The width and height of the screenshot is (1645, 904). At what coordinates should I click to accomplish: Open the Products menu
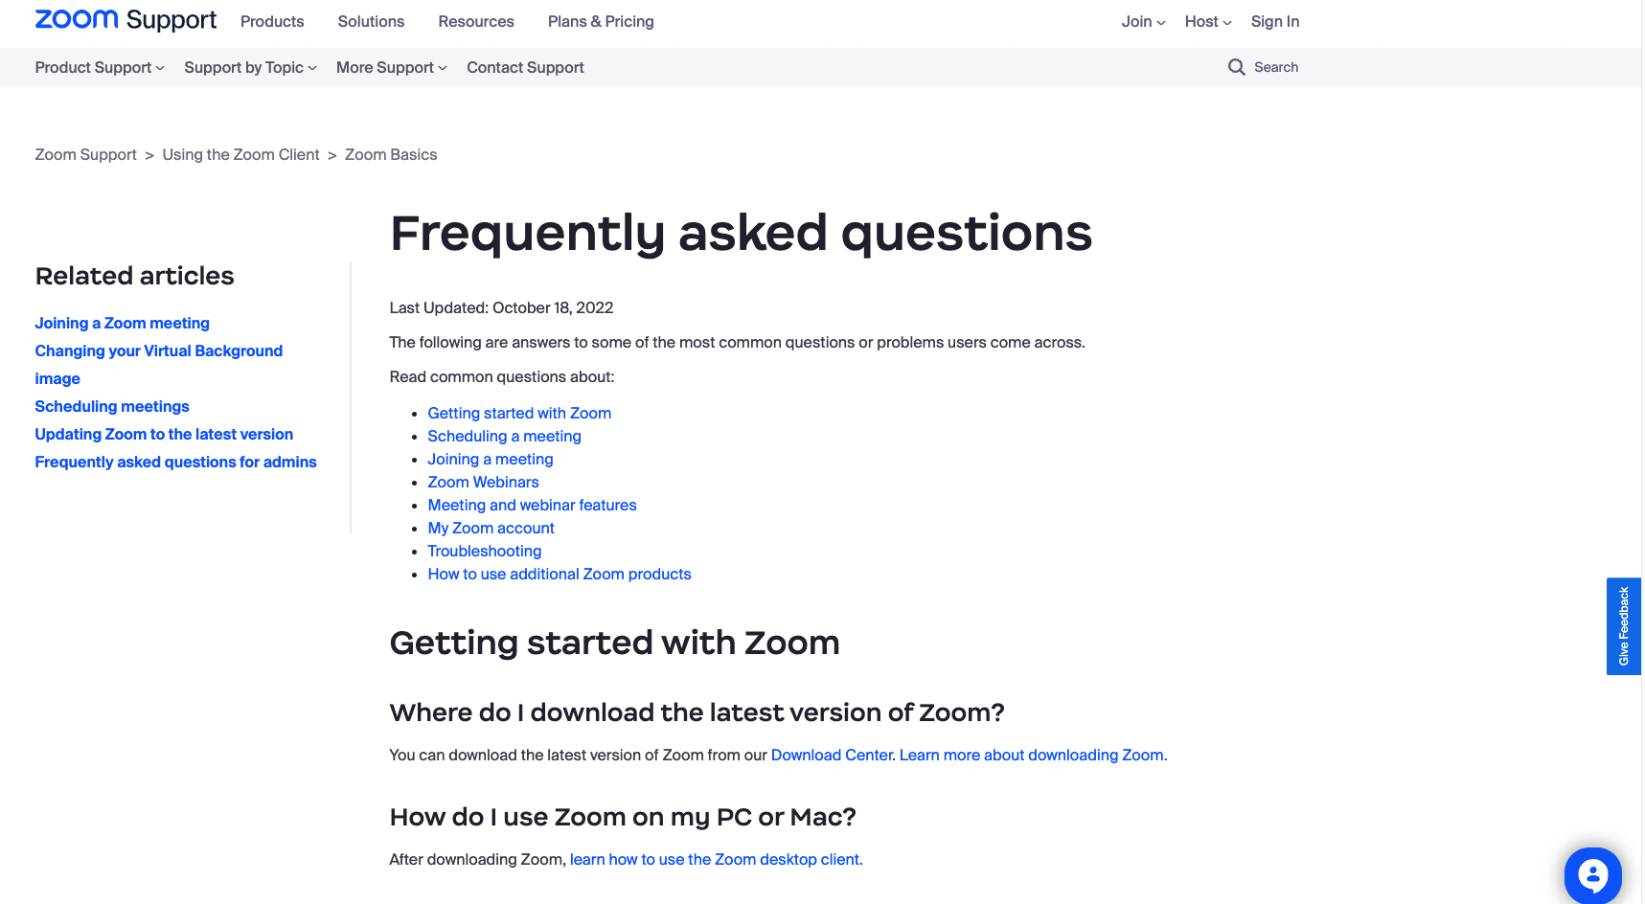click(272, 21)
